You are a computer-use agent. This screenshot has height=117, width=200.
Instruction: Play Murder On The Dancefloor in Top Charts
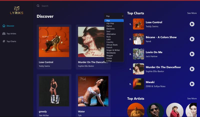[192, 69]
